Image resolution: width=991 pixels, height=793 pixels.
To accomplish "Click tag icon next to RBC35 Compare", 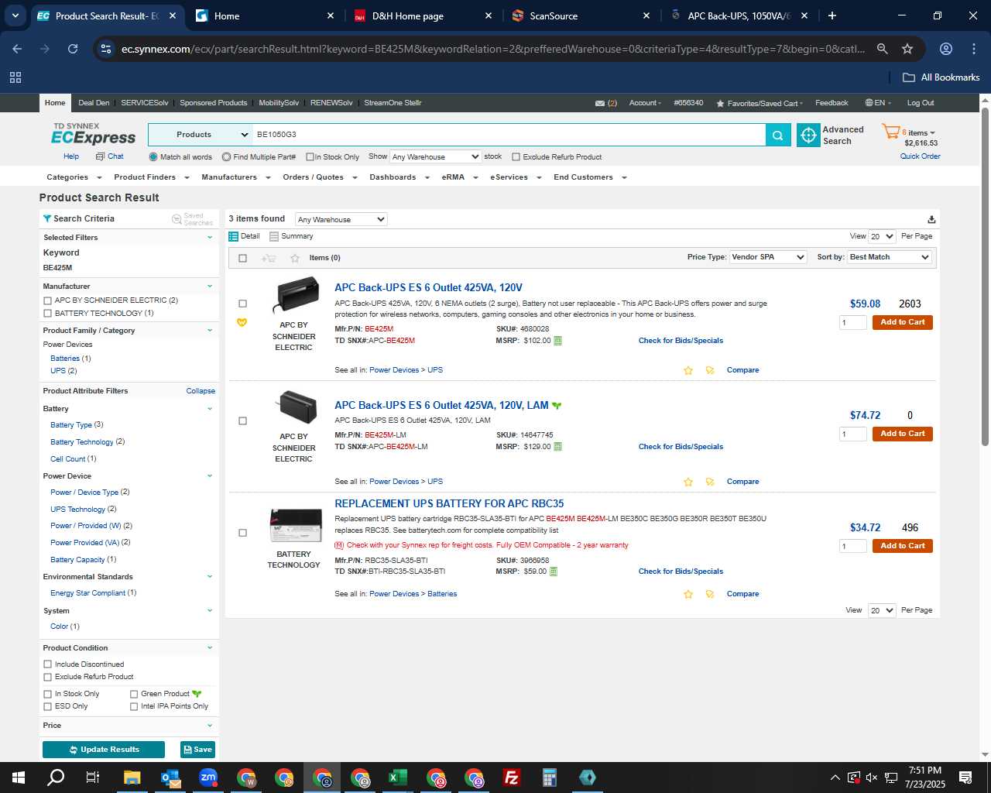I will click(710, 594).
